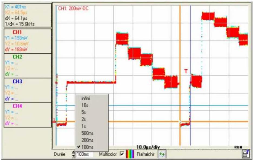Click the Rafraichir refresh icon
This screenshot has width=253, height=160.
tap(162, 154)
